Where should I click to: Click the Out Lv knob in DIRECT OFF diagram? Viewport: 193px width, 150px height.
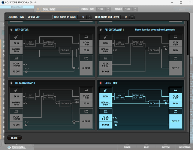(x=165, y=103)
